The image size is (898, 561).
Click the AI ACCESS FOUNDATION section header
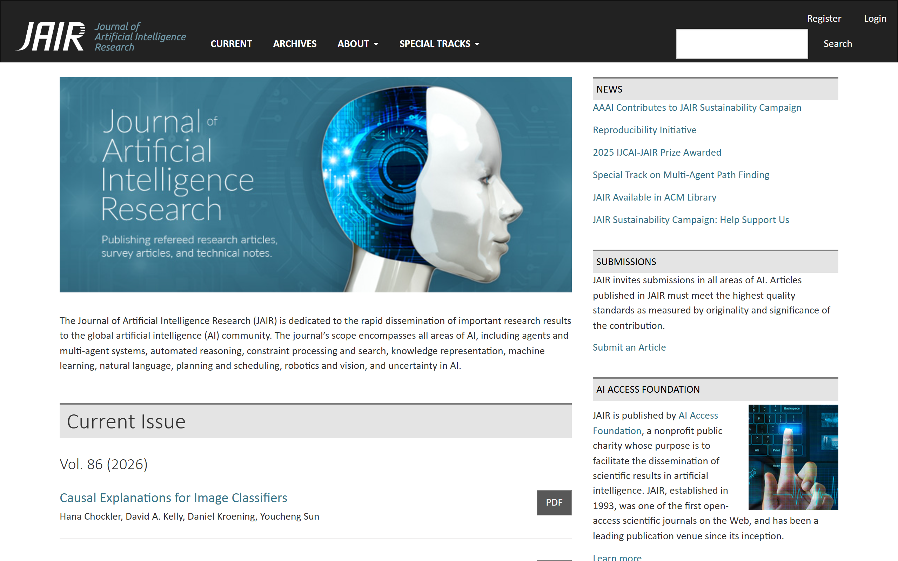point(715,389)
